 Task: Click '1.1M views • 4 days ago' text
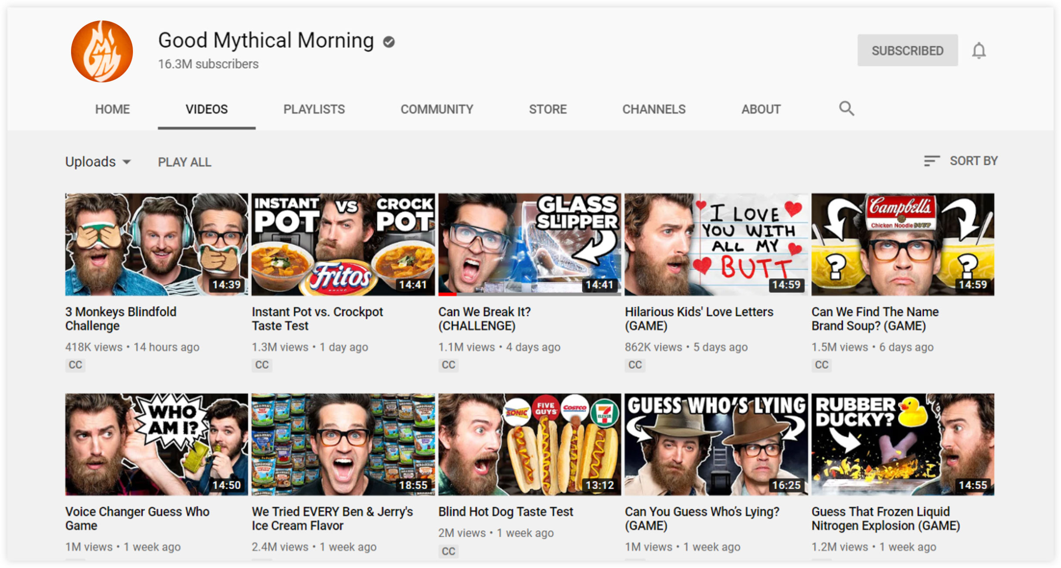[x=500, y=347]
